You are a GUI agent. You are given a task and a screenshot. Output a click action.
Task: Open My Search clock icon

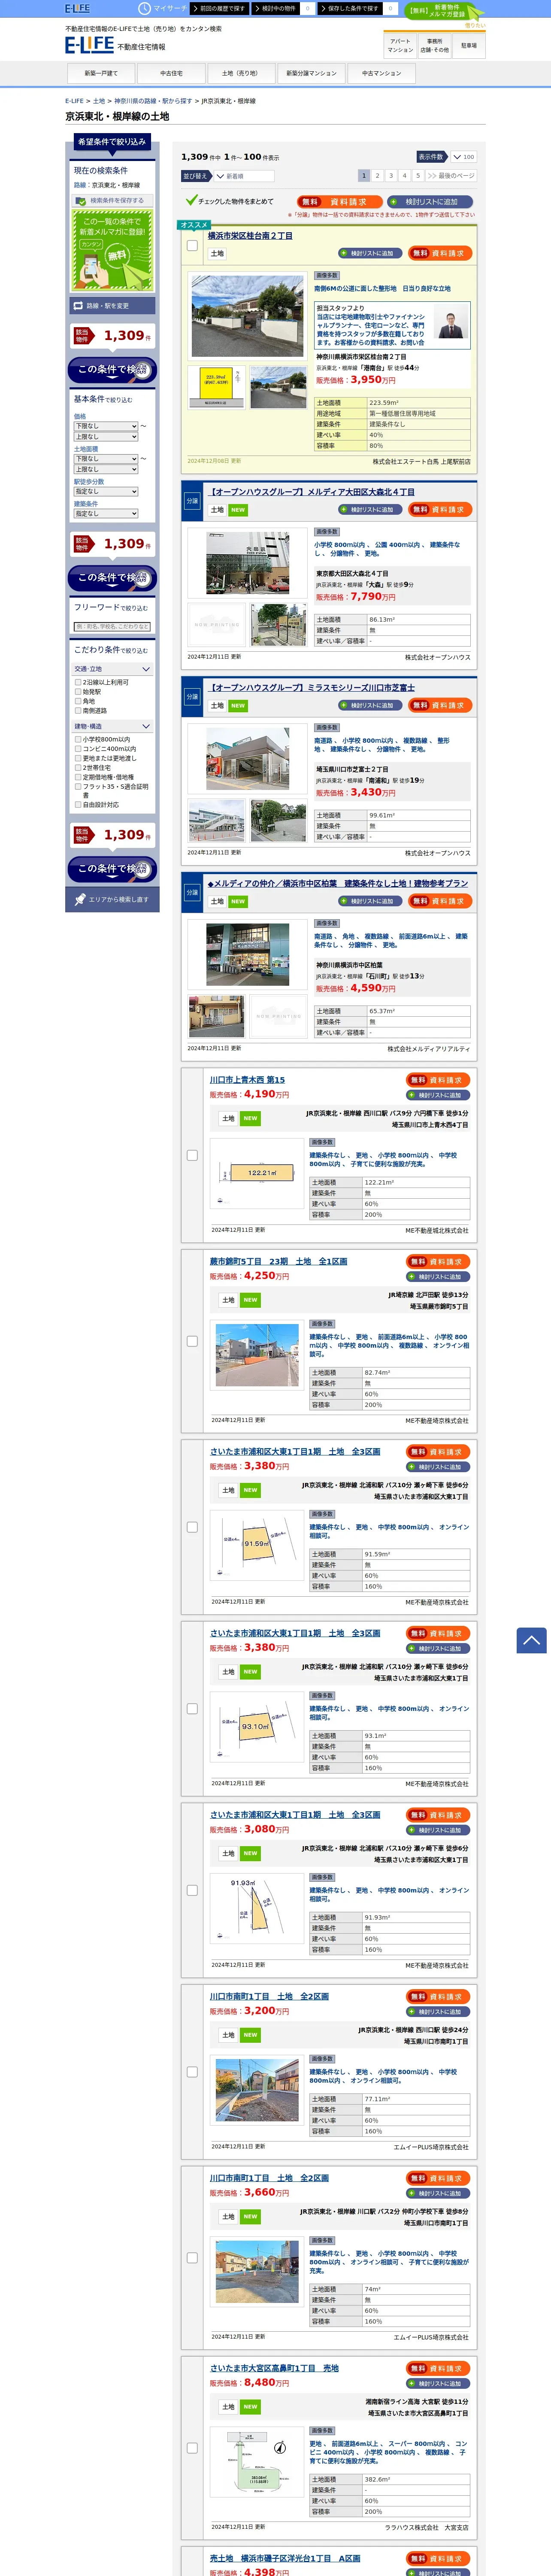pyautogui.click(x=144, y=8)
